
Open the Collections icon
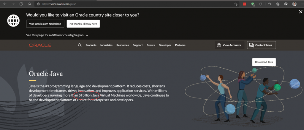click(x=278, y=4)
